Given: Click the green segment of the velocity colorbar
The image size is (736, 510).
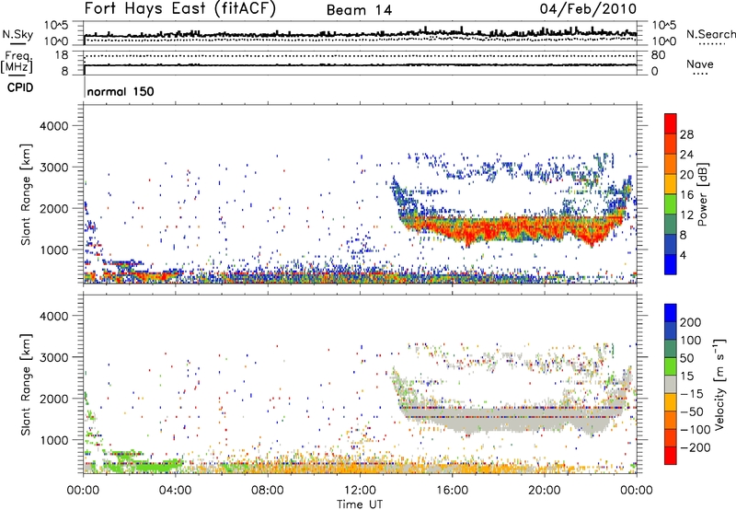Looking at the screenshot, I should click(671, 366).
